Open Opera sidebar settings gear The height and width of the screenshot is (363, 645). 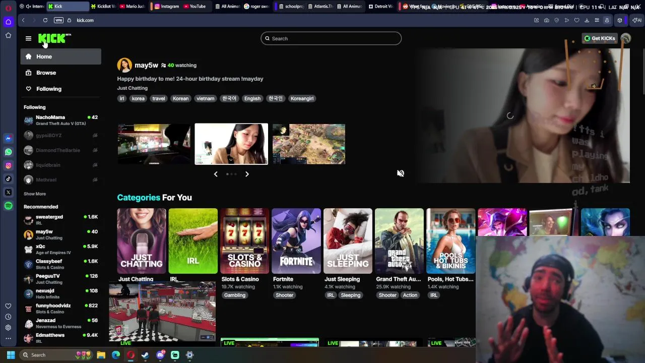pyautogui.click(x=8, y=328)
